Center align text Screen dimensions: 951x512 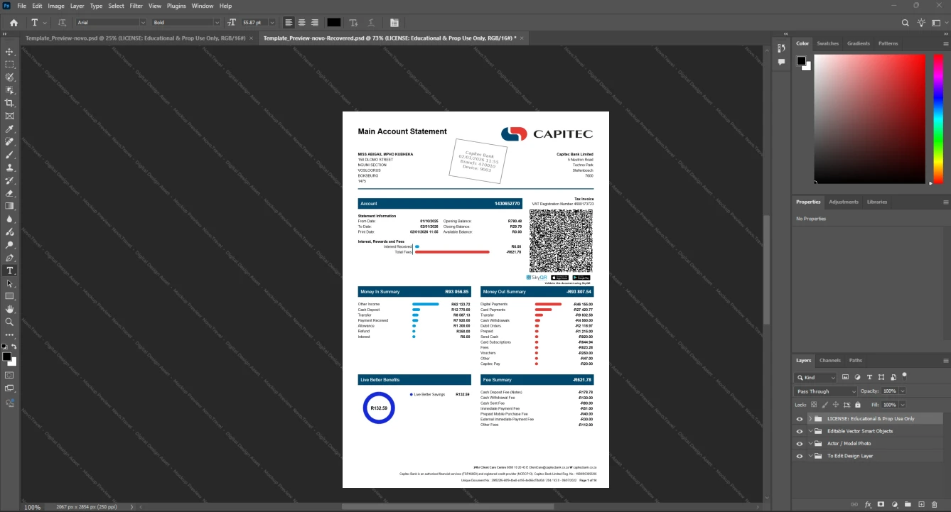(301, 23)
